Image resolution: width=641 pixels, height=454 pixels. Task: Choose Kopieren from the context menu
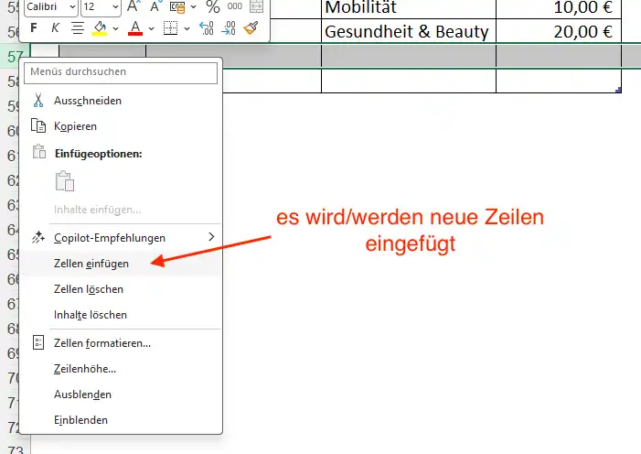(x=121, y=126)
